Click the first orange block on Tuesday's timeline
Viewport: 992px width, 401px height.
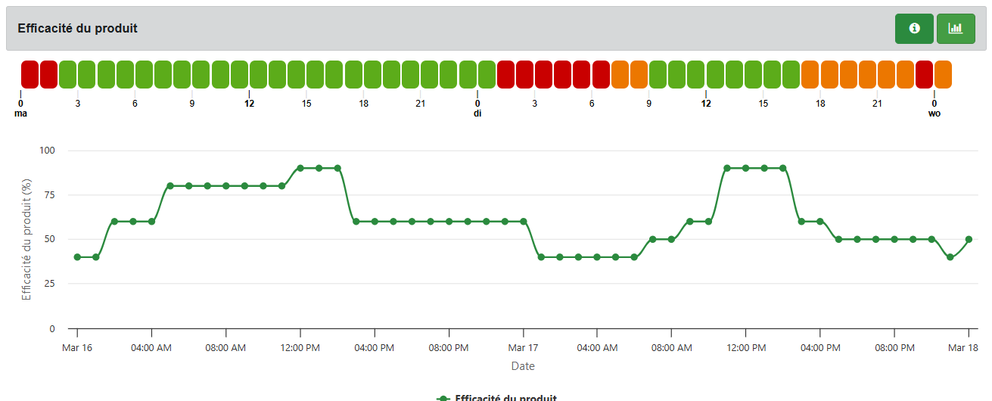point(620,74)
